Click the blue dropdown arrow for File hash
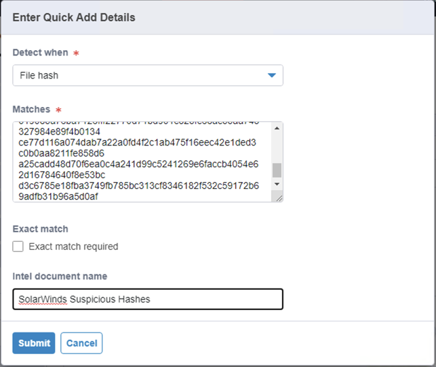Screen dimensions: 436x367 coord(271,75)
